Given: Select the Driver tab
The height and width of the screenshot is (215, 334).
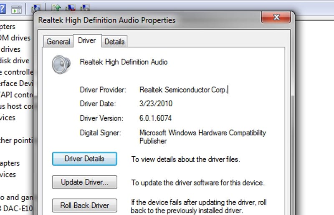Looking at the screenshot, I should pos(87,40).
